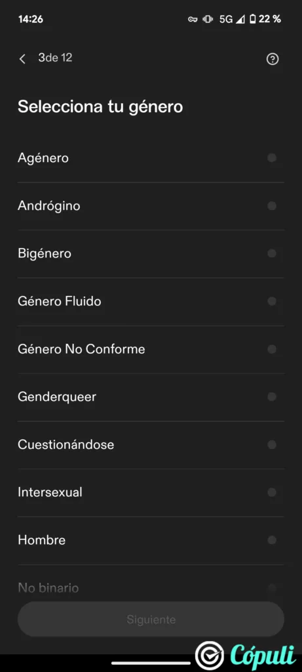Viewport: 302px width, 672px height.
Task: Select Hombre as your gender
Action: point(151,540)
